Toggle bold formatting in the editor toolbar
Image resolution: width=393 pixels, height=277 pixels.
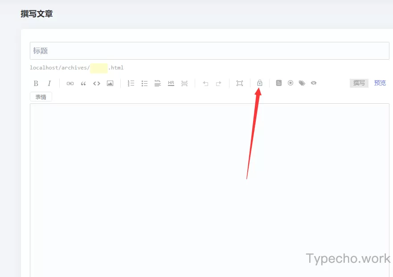(36, 83)
